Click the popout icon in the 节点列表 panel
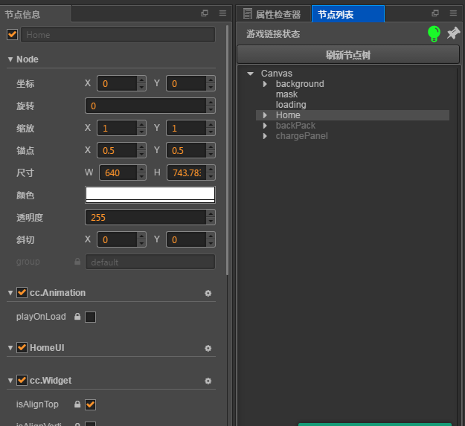This screenshot has width=465, height=426. (x=435, y=13)
